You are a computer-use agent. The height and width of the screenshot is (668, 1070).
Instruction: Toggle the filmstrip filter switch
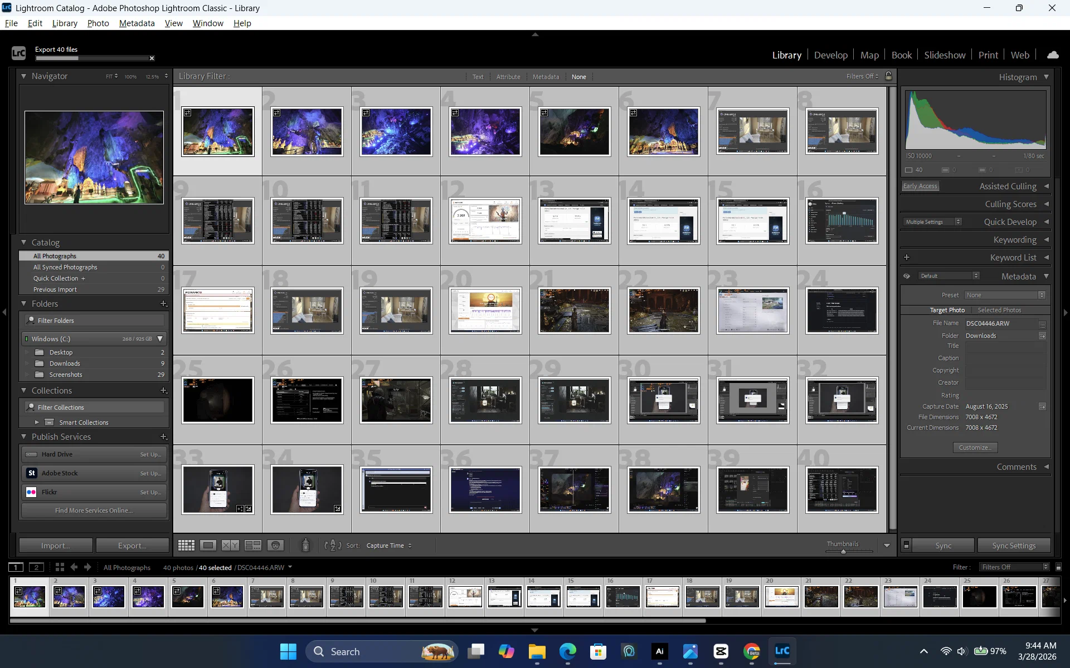[1058, 567]
